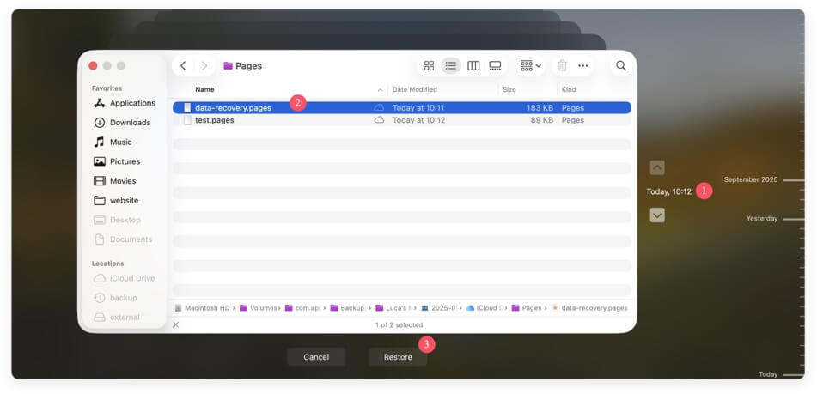Click the com.ap… folder in the path bar

[304, 308]
